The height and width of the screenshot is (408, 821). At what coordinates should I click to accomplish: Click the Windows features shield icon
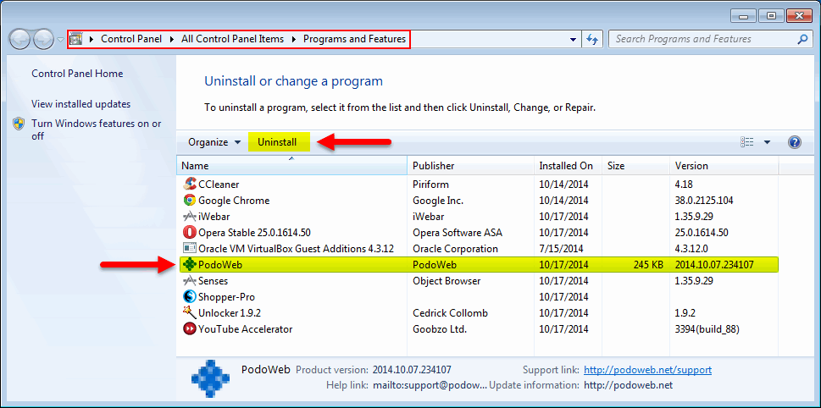pyautogui.click(x=19, y=124)
